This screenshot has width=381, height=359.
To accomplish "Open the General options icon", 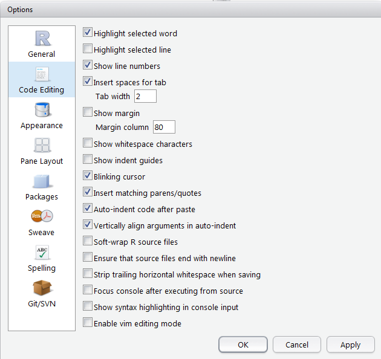I will click(42, 39).
